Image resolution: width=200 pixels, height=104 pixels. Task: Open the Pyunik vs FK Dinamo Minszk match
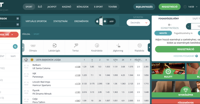click(42, 92)
